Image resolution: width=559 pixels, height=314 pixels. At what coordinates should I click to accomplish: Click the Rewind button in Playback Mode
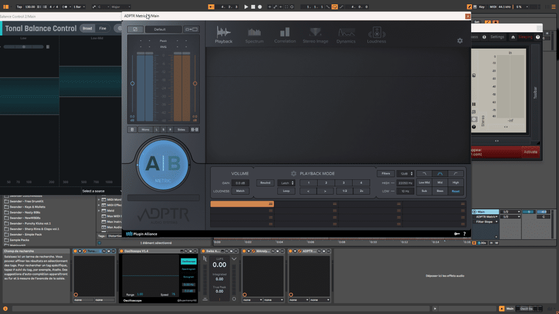265,183
